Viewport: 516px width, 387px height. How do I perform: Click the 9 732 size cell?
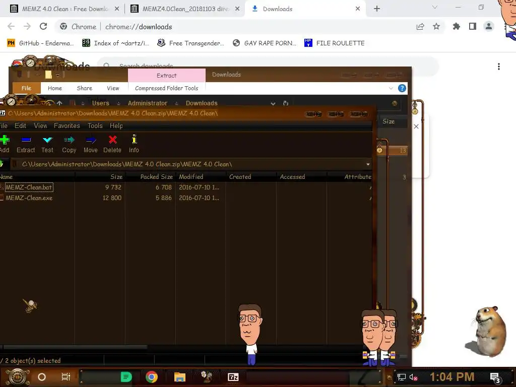(x=113, y=187)
